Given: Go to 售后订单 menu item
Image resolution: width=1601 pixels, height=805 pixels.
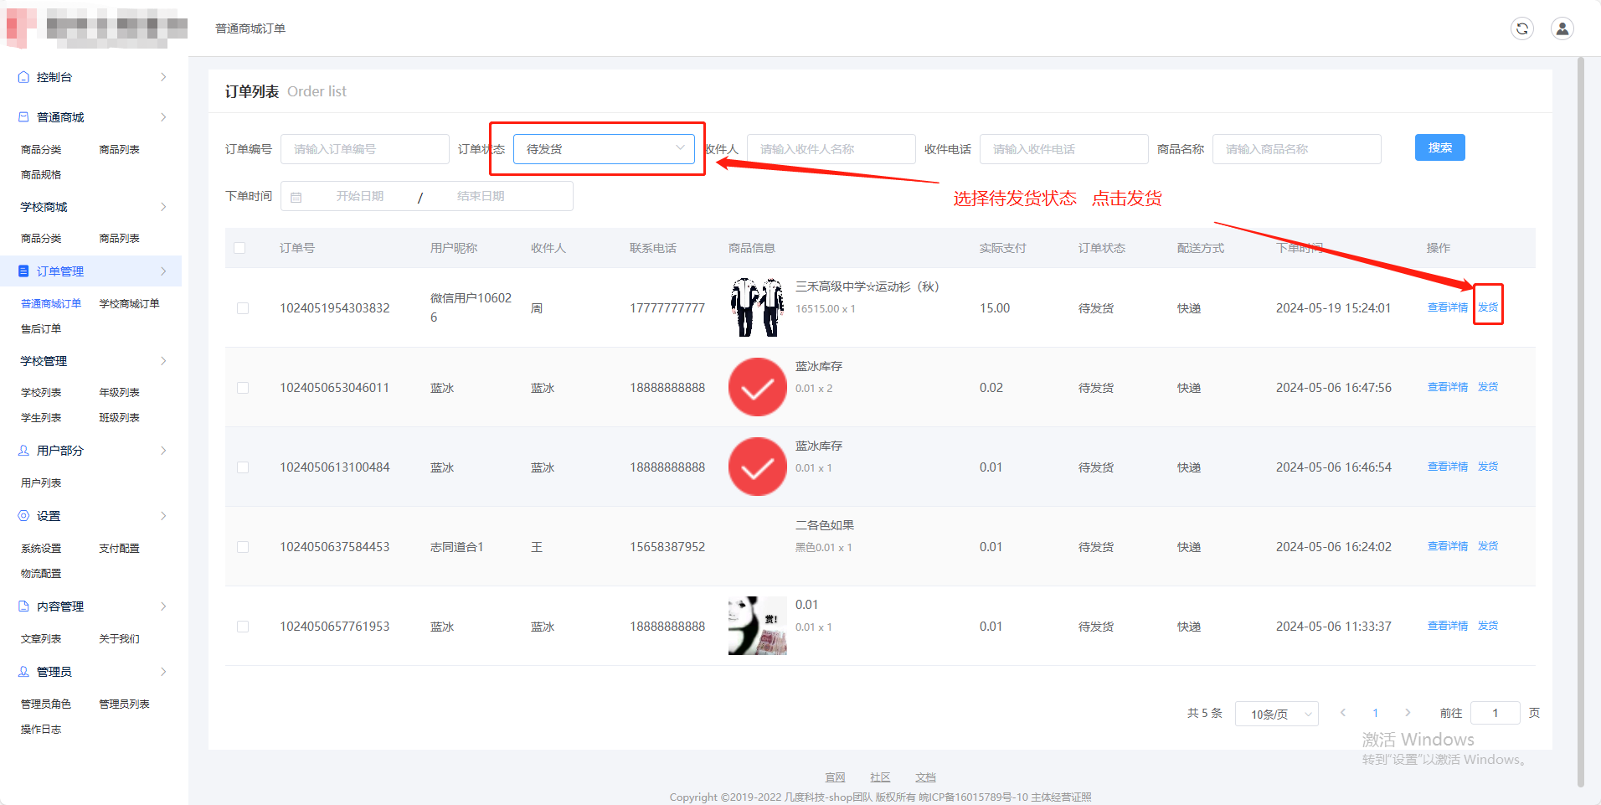Looking at the screenshot, I should (x=41, y=329).
